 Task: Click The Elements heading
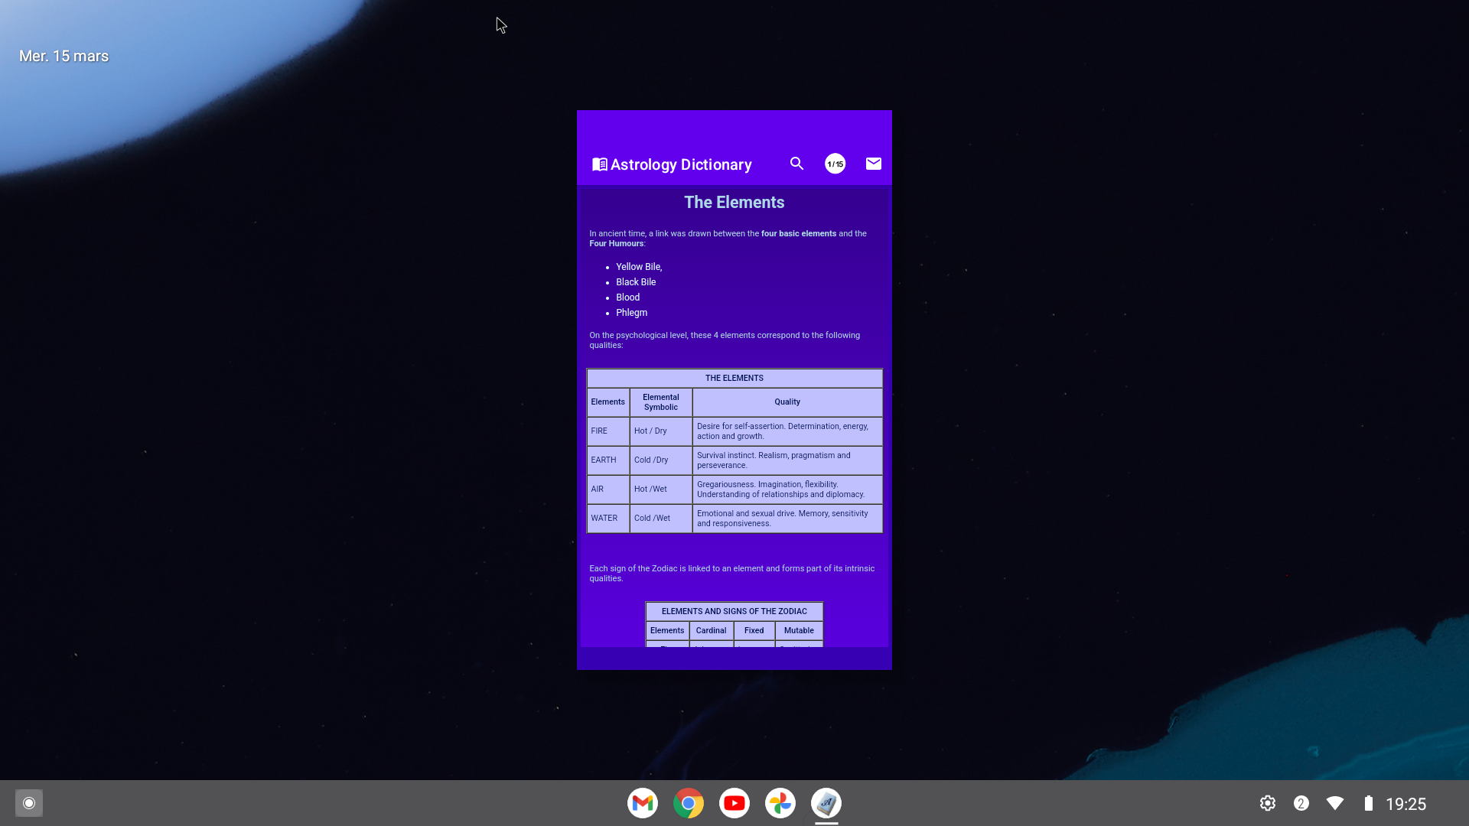pyautogui.click(x=734, y=203)
